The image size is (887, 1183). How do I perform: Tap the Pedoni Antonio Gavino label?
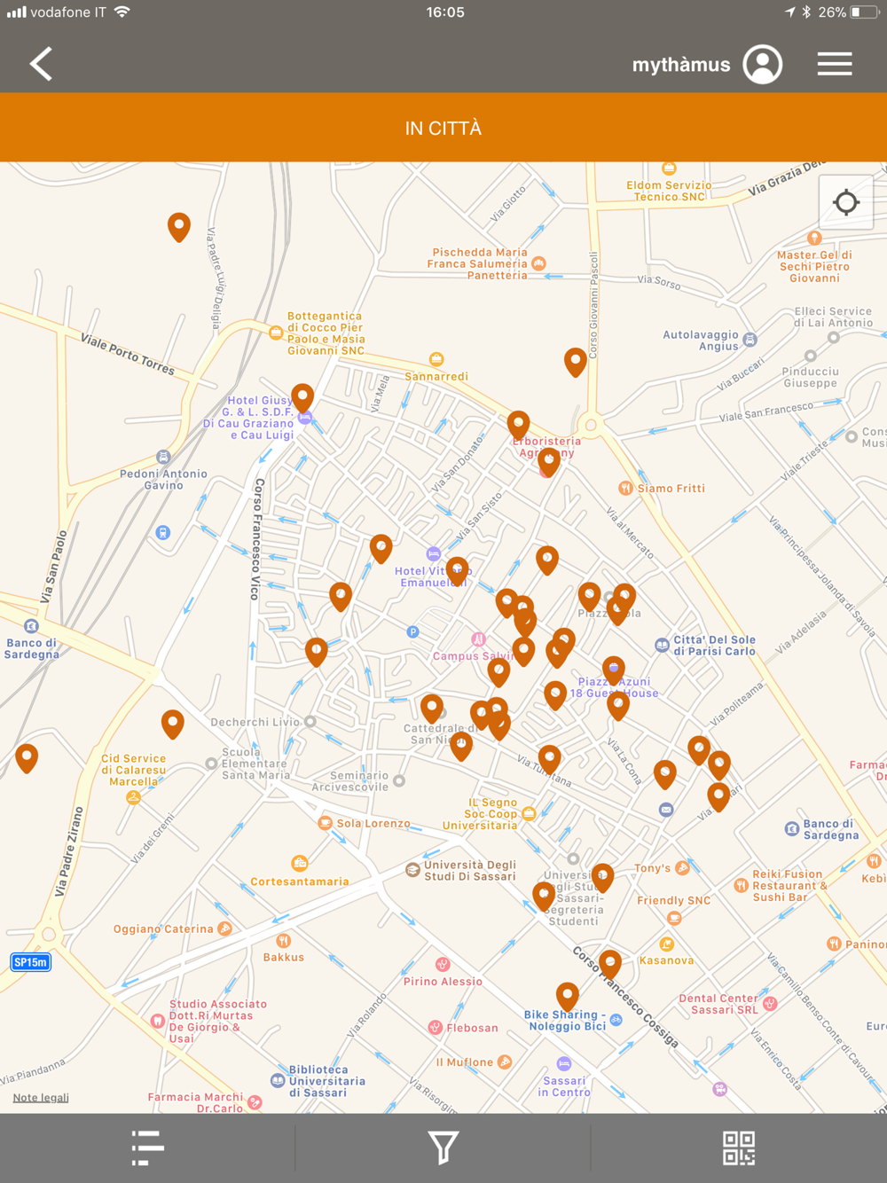(x=164, y=480)
